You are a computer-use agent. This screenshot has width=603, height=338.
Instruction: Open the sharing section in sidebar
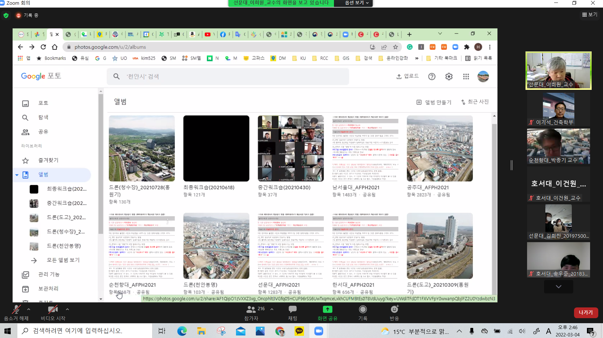[x=43, y=132]
